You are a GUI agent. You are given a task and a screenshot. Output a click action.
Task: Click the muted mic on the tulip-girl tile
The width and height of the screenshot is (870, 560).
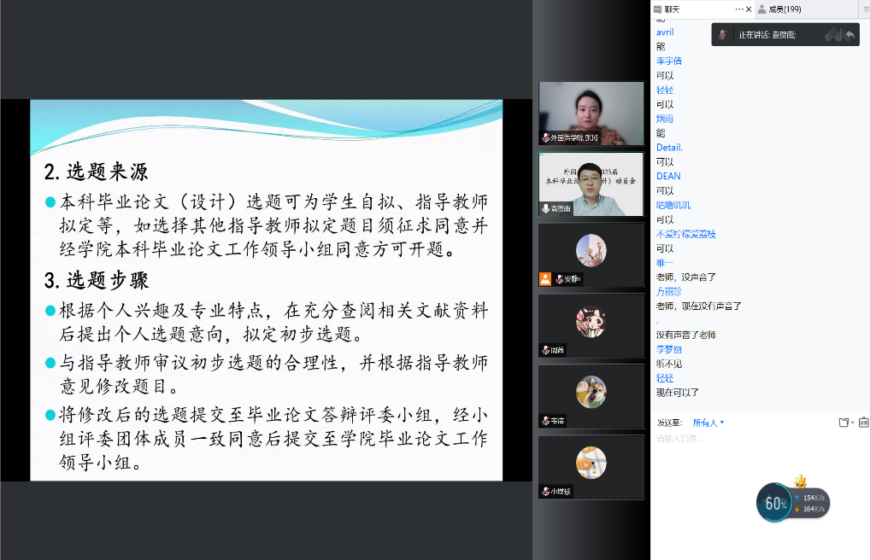pyautogui.click(x=546, y=350)
